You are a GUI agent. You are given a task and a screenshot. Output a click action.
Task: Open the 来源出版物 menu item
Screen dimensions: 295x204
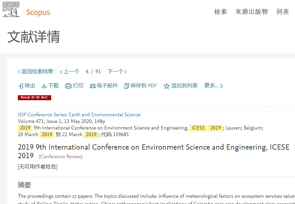251,12
